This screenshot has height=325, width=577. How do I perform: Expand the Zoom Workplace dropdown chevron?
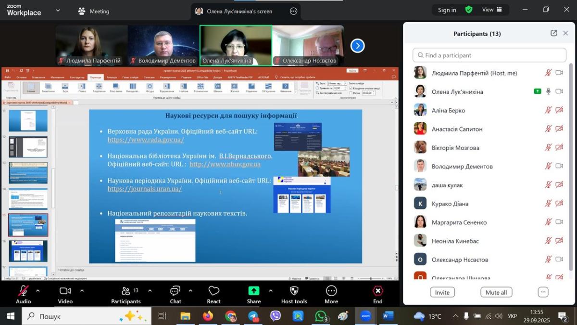pos(58,11)
